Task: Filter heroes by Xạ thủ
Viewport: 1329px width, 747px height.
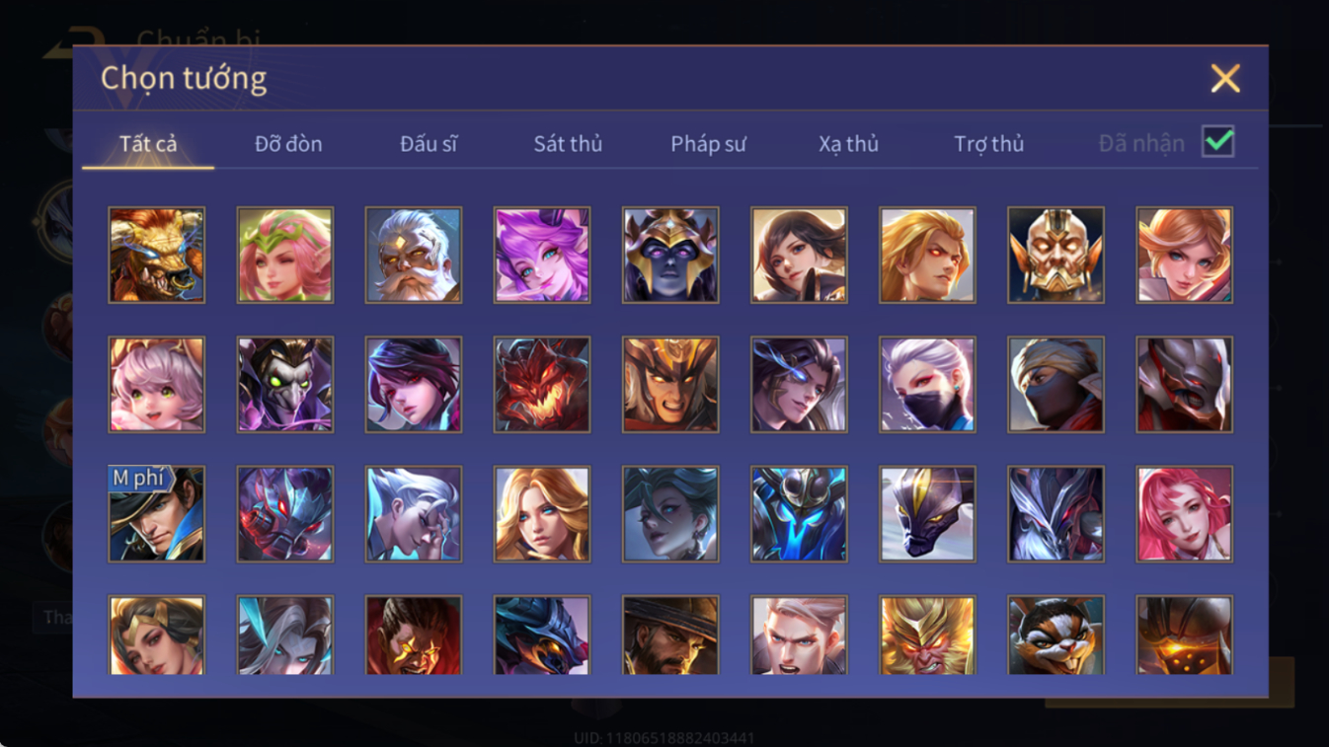Action: coord(848,144)
